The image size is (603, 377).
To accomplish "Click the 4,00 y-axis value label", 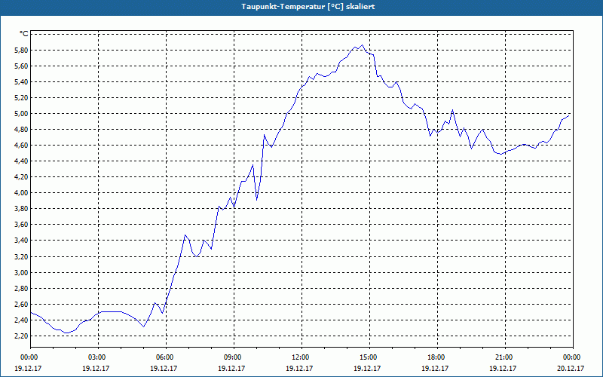I will tap(22, 193).
